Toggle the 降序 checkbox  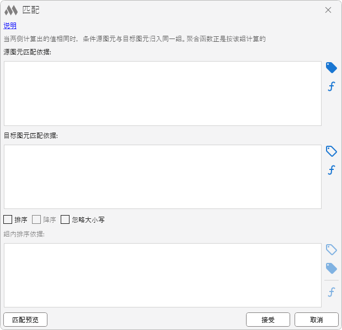click(x=36, y=219)
